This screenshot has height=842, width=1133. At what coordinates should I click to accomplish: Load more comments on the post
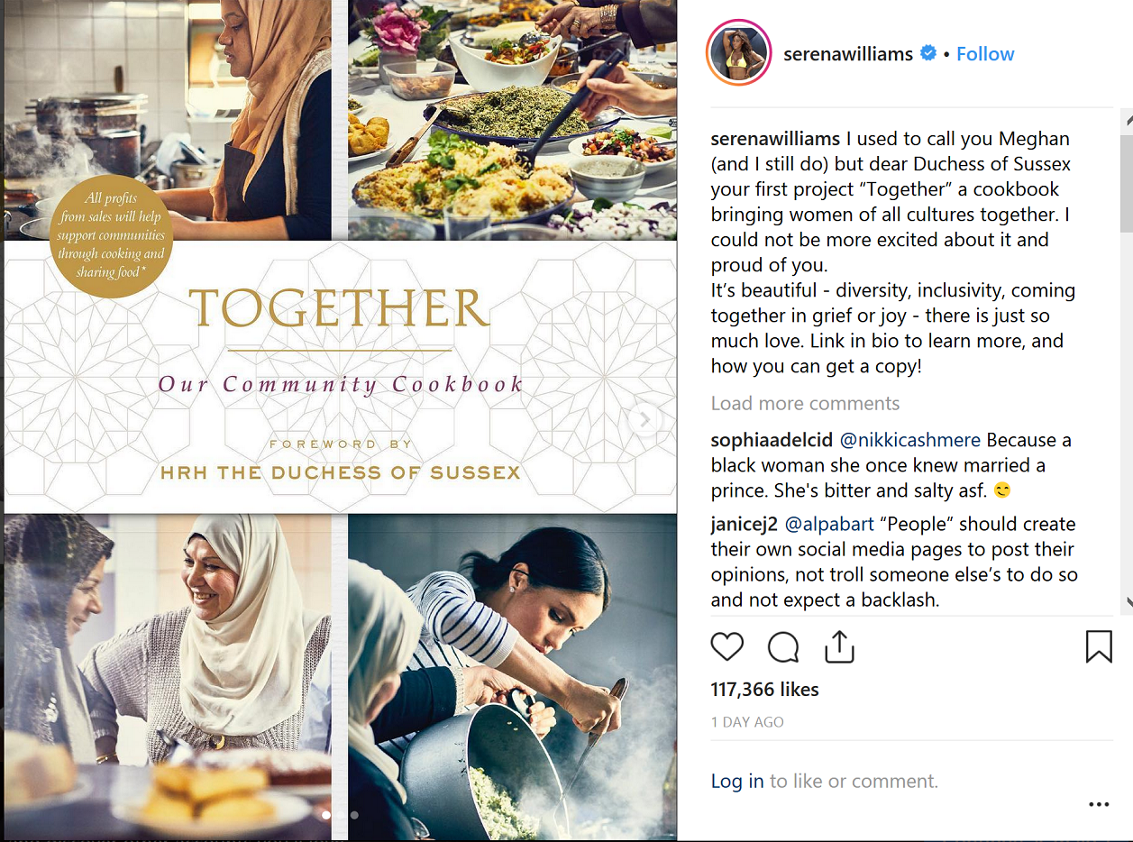tap(805, 403)
